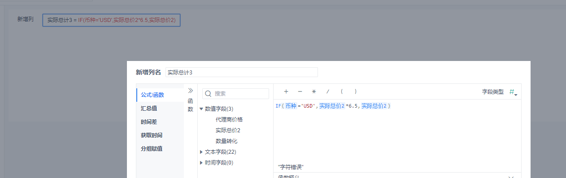Pick the 数量转化 field
Image resolution: width=566 pixels, height=178 pixels.
pos(226,141)
